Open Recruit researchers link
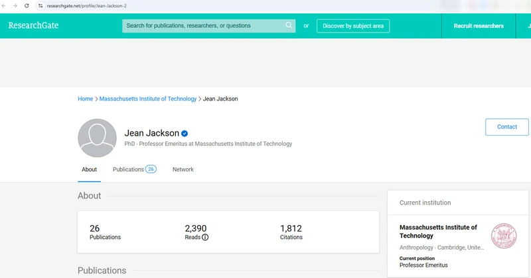Viewport: 531px width, 278px height. [x=479, y=26]
